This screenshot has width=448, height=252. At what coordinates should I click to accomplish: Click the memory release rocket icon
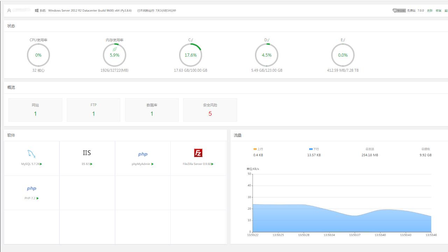(115, 49)
